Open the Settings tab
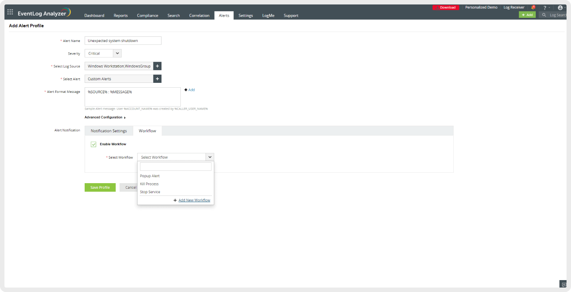Viewport: 571px width, 292px height. tap(246, 16)
